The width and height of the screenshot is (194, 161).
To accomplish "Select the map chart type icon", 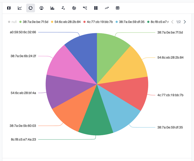I will (9, 8).
